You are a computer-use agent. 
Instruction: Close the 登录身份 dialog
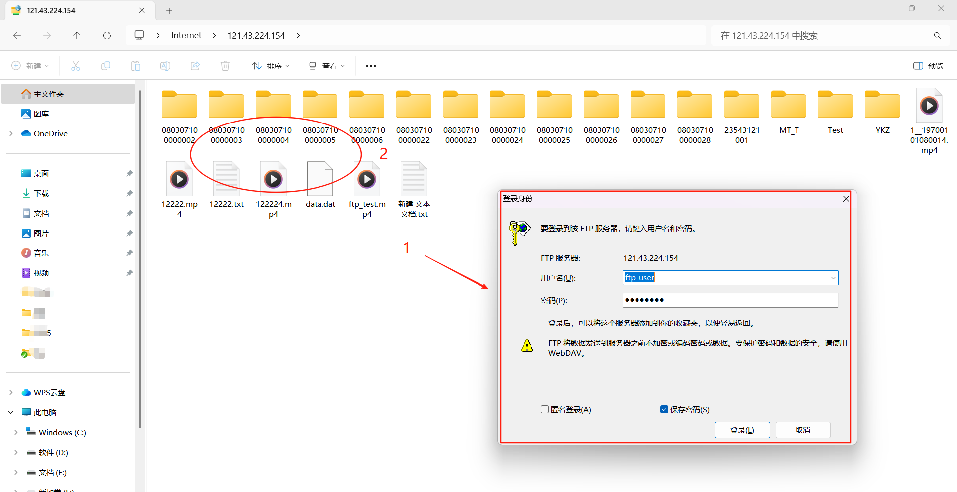846,199
